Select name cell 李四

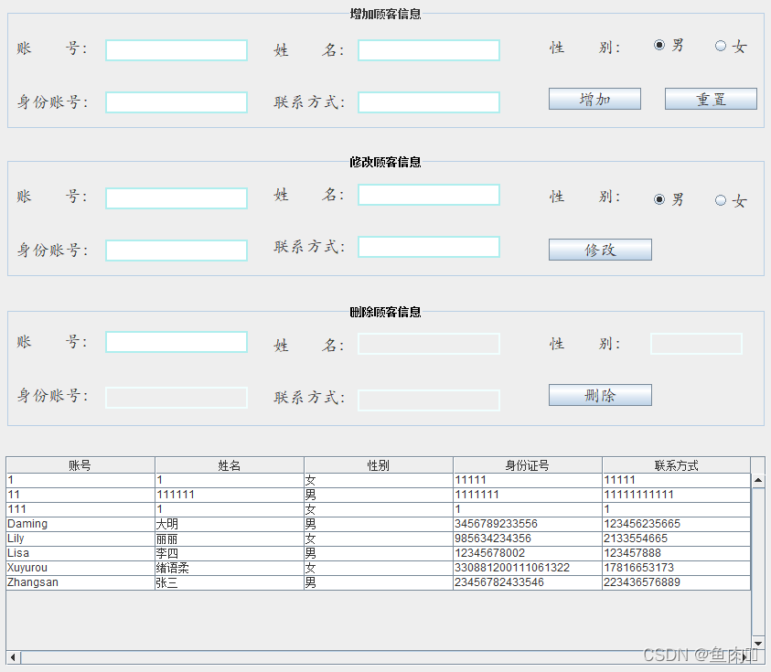tap(230, 553)
